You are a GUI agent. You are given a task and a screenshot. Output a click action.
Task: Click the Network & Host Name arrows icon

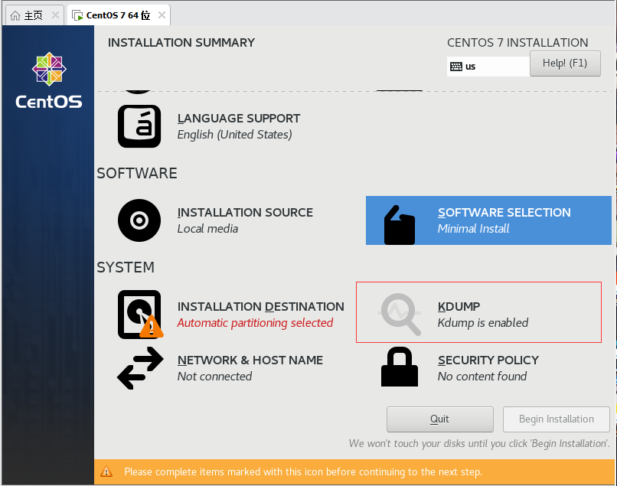pos(140,368)
